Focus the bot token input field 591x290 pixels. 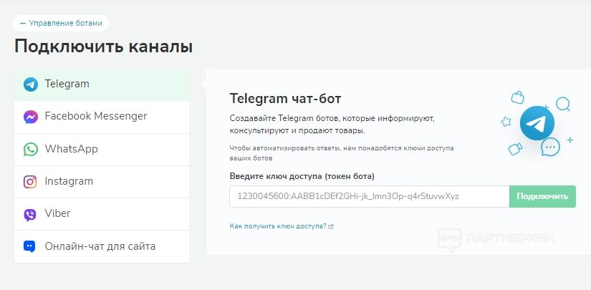(370, 196)
